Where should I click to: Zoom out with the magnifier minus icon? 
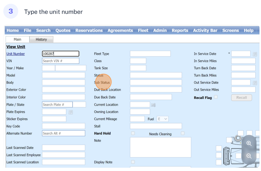pos(249,156)
